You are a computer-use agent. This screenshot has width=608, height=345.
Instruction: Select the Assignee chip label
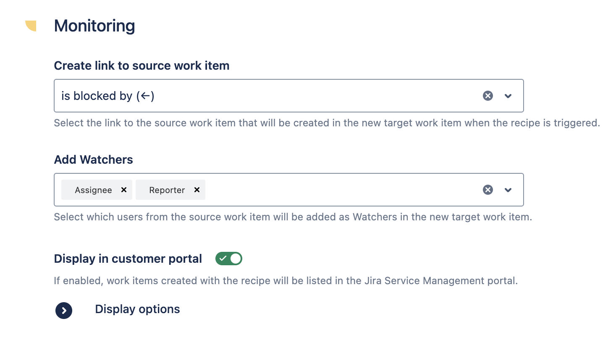point(93,190)
